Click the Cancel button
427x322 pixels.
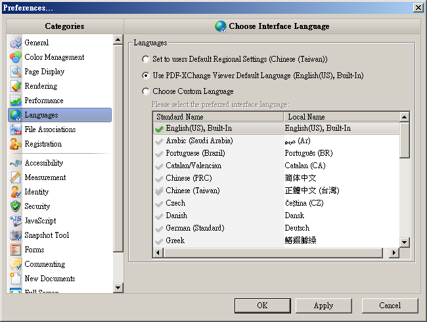[390, 306]
